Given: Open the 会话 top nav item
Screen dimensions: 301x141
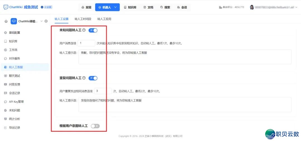Looking at the screenshot, I should coord(182,7).
